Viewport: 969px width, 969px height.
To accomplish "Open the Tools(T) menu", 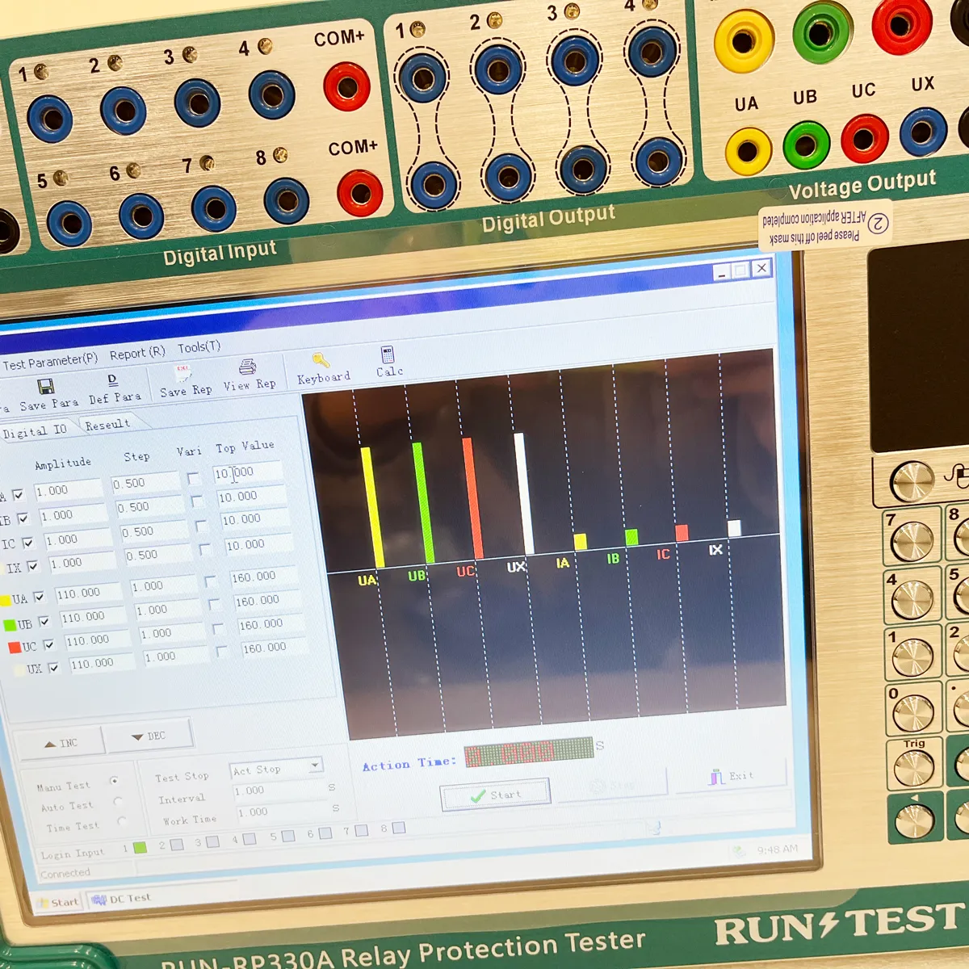I will tap(199, 347).
